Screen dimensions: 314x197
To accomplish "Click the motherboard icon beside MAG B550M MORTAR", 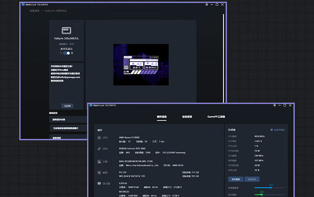I will (99, 162).
